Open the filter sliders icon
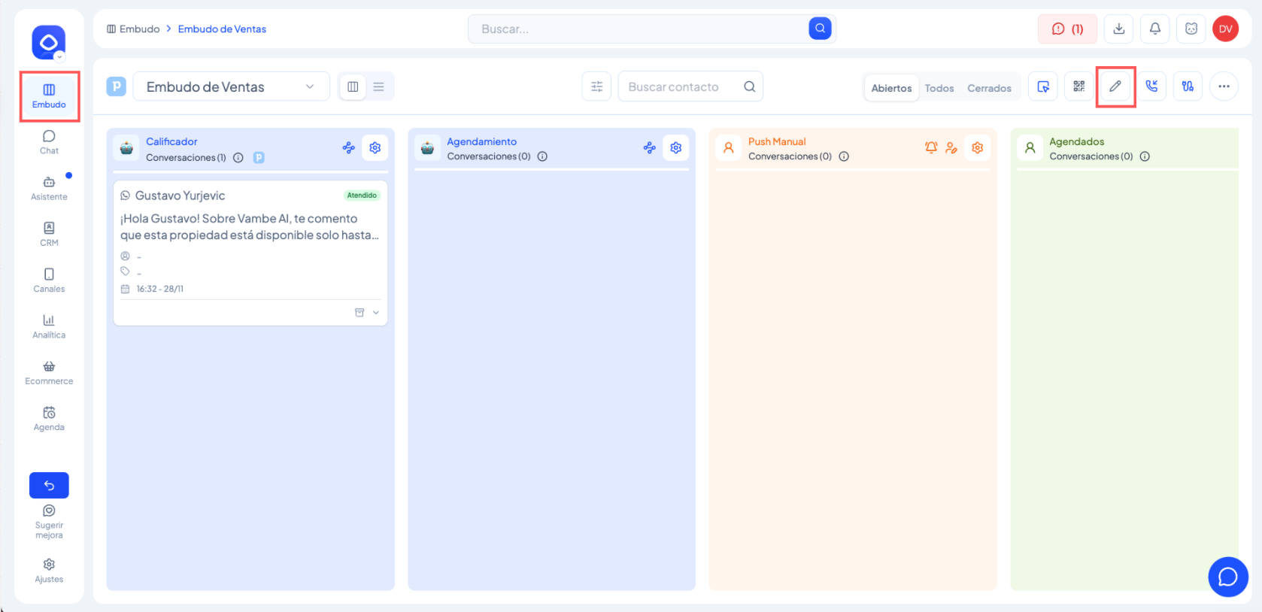1262x612 pixels. [x=596, y=86]
